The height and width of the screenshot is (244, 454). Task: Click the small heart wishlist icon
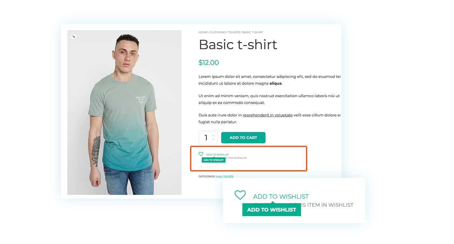click(201, 154)
